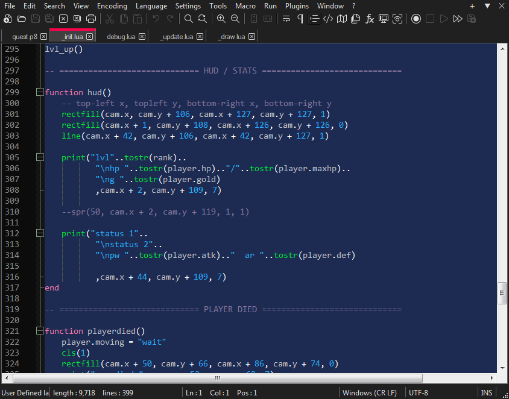509x399 pixels.
Task: Collapse the function hud() fold
Action: (40, 92)
